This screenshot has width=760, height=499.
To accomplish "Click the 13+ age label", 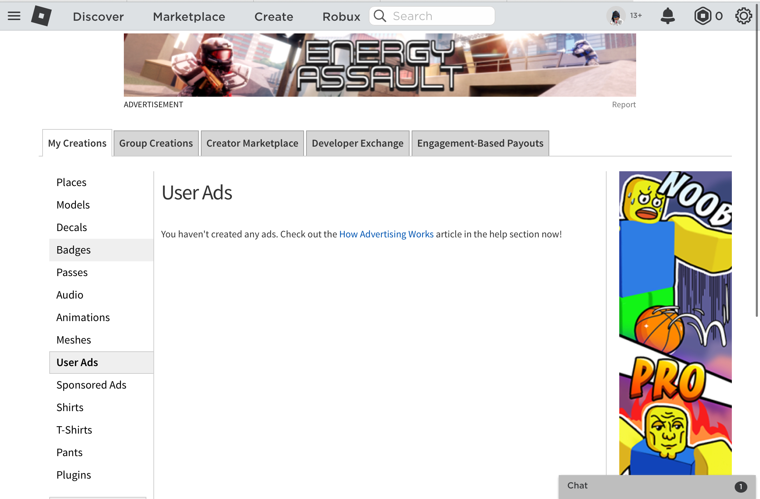I will point(636,15).
